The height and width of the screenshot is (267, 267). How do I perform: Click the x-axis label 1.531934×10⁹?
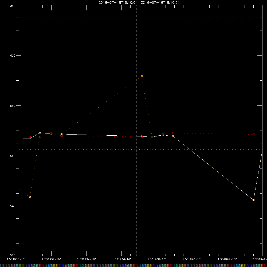point(87,259)
